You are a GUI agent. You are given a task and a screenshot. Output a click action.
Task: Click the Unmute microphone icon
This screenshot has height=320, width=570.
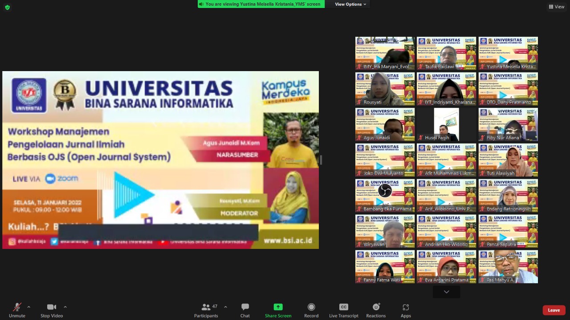(17, 307)
